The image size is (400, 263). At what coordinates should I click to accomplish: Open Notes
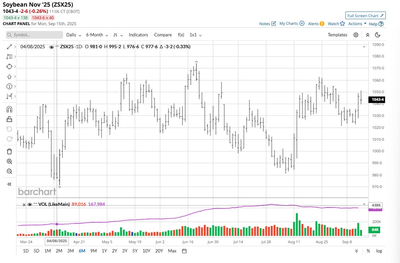click(x=267, y=23)
